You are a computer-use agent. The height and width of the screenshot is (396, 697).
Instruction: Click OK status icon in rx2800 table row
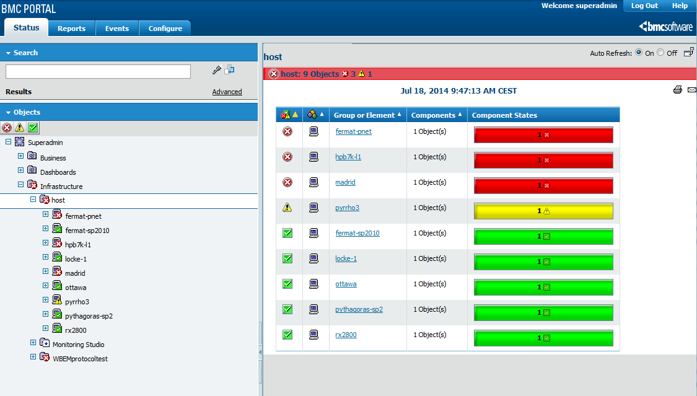pyautogui.click(x=287, y=335)
